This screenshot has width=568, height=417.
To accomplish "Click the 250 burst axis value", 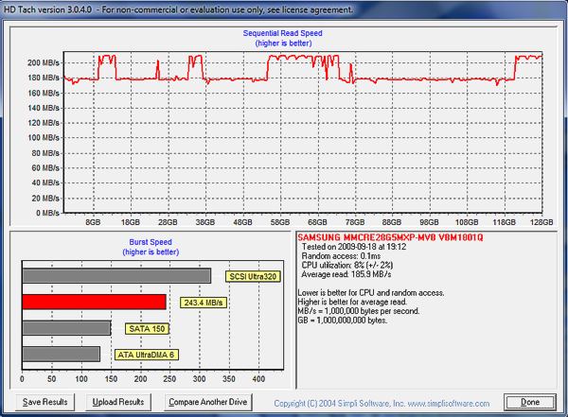I will (169, 379).
